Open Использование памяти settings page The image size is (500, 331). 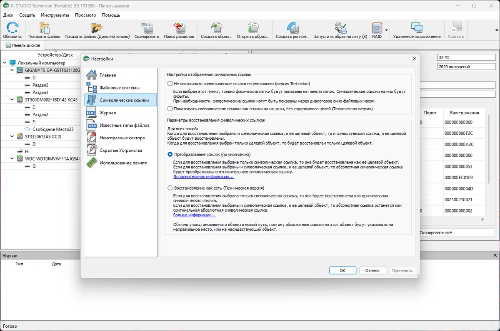[x=121, y=163]
